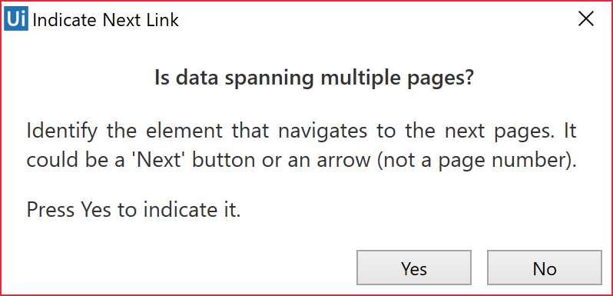The width and height of the screenshot is (613, 296).
Task: Click the 'Press Yes to indicate it.' text
Action: click(x=134, y=209)
